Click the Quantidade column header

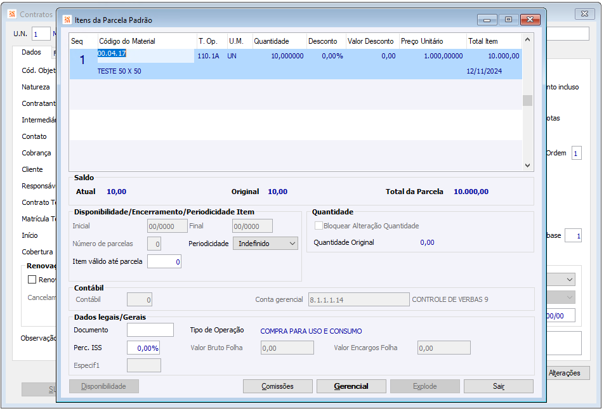tap(279, 41)
